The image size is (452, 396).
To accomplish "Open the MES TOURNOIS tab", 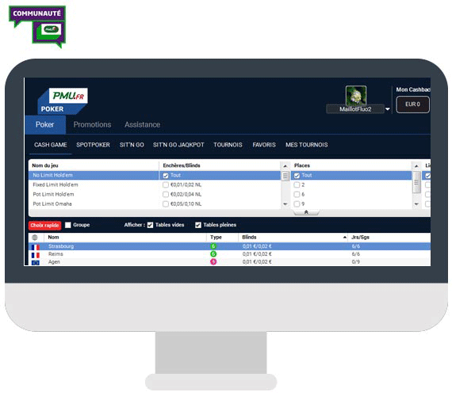I will [x=306, y=145].
